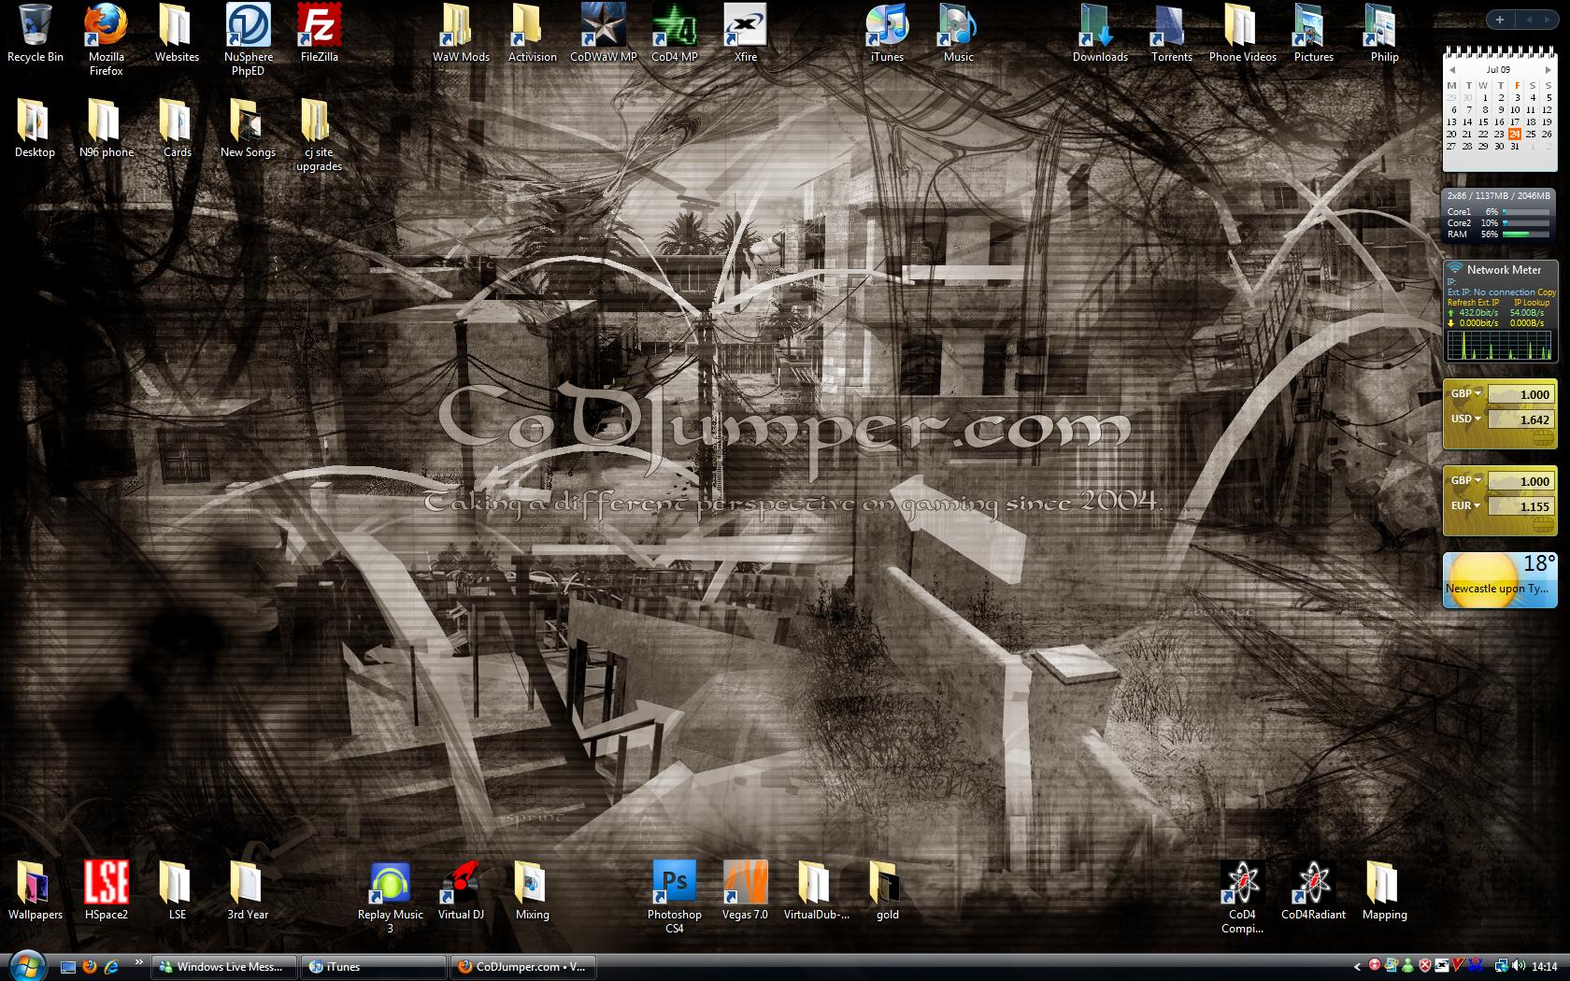Screen dimensions: 1570x981
Task: Show next sidebar gadgets page arrow
Action: point(1548,20)
